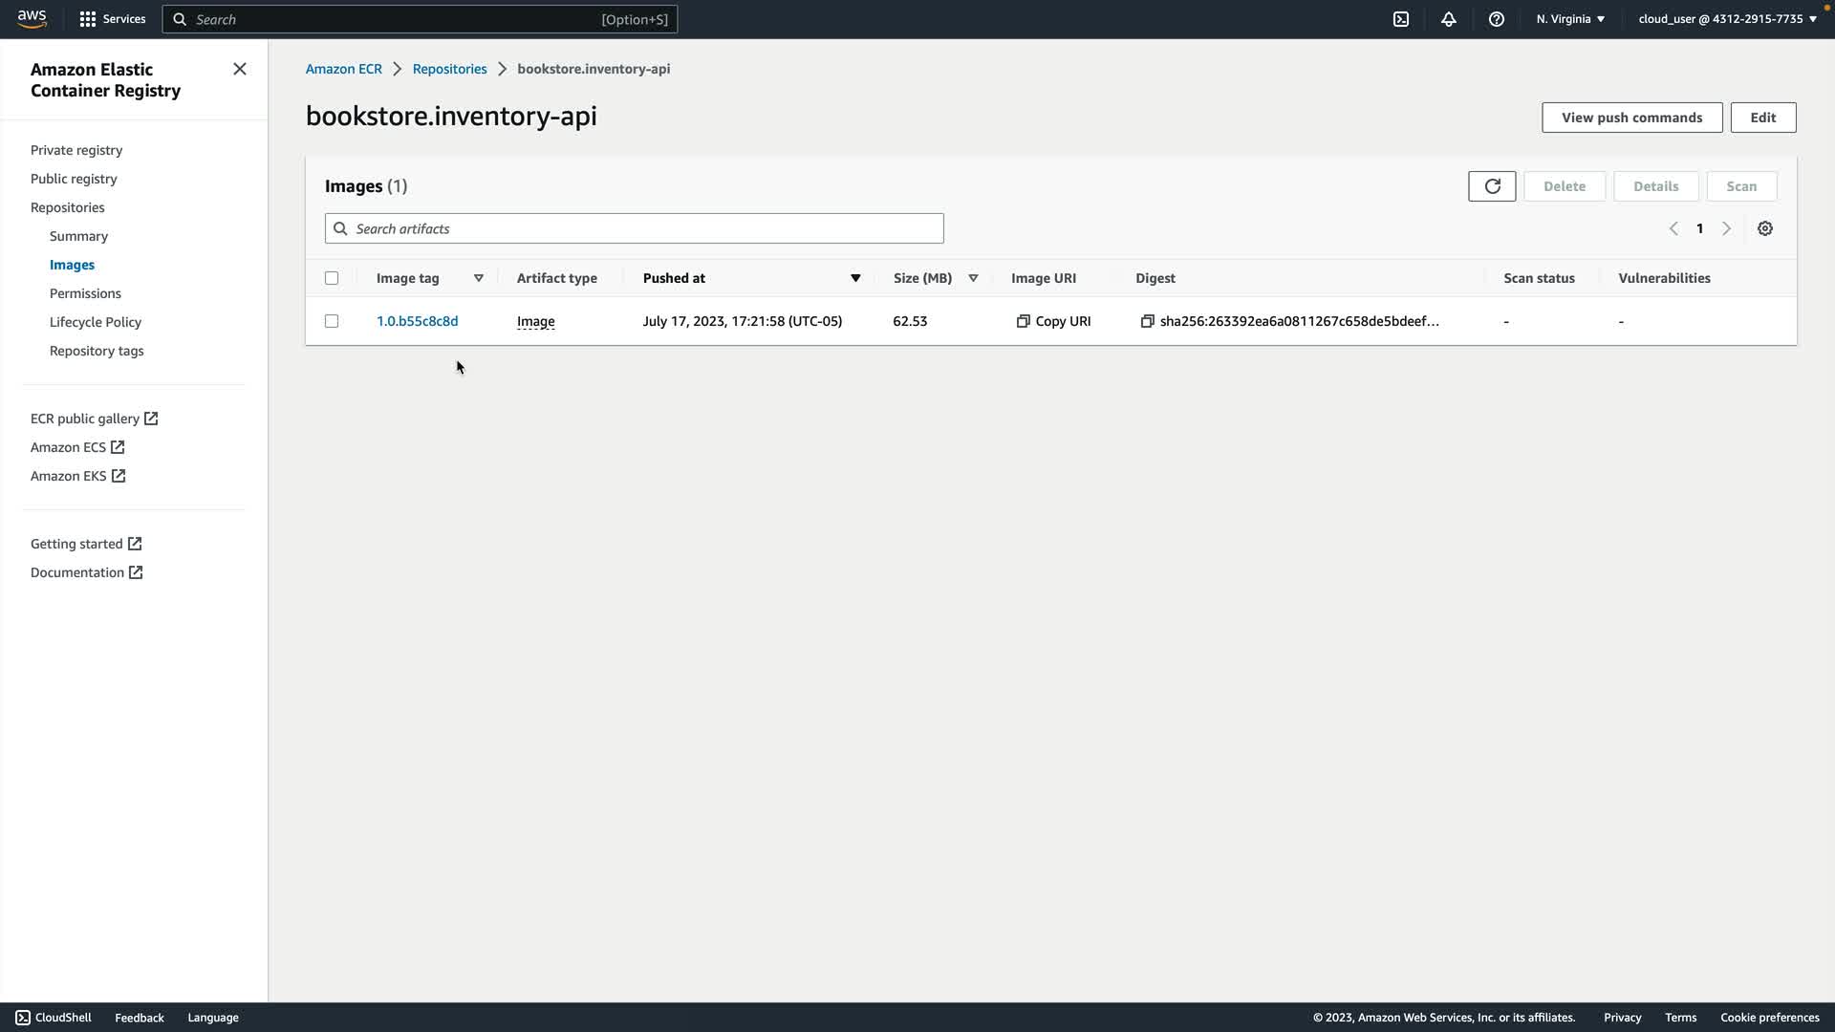Open the 1.0.b55c8c8d image tag link

click(x=417, y=321)
